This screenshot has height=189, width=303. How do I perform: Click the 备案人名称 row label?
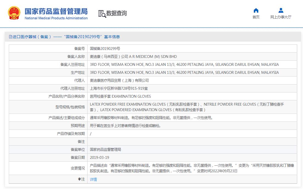76,57
